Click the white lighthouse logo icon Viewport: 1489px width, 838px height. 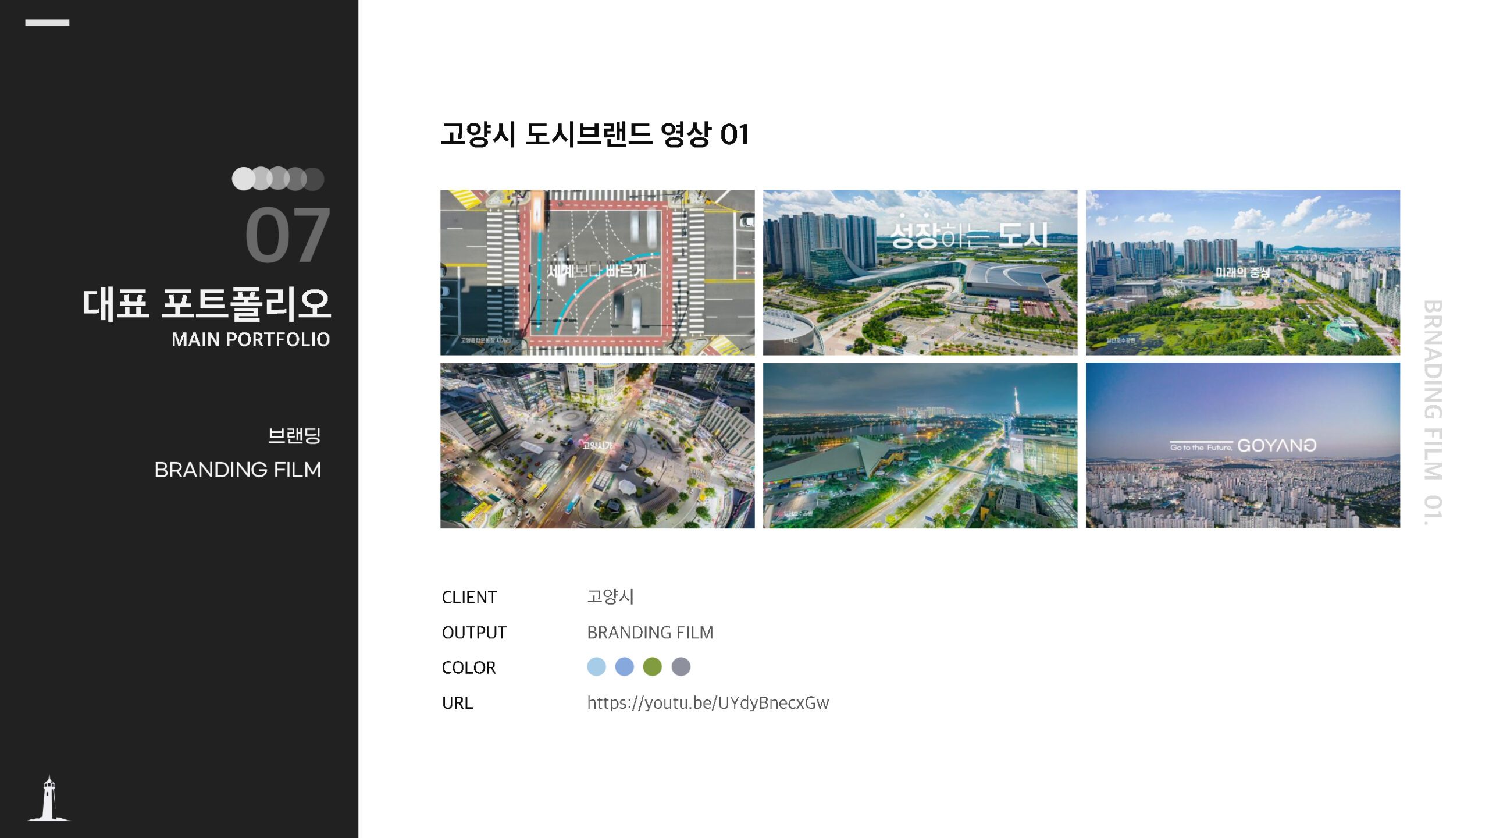[x=49, y=798]
